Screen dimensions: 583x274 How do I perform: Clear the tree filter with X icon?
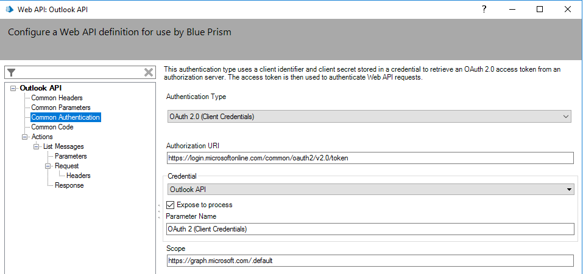click(x=149, y=72)
